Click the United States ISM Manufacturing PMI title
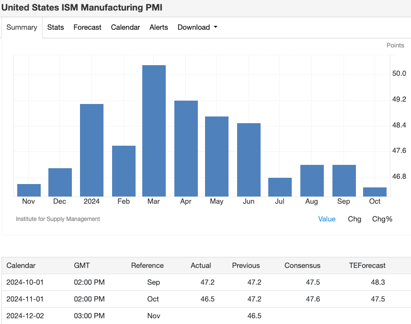This screenshot has height=324, width=411. [82, 8]
